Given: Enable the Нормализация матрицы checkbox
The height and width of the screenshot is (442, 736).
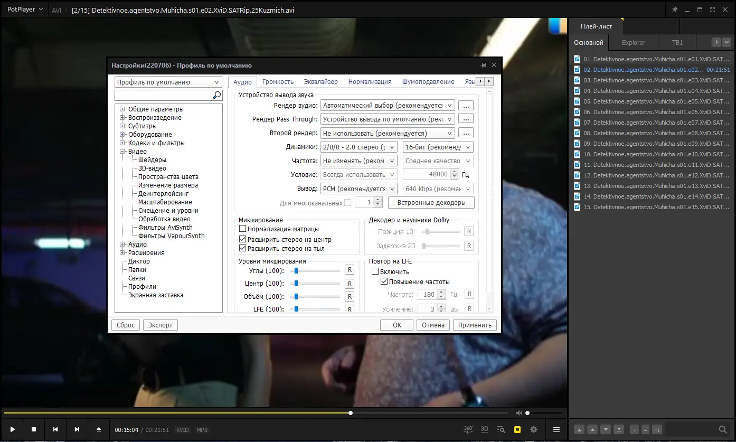Looking at the screenshot, I should click(243, 229).
